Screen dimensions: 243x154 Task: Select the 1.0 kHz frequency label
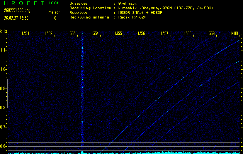[x=3, y=69]
